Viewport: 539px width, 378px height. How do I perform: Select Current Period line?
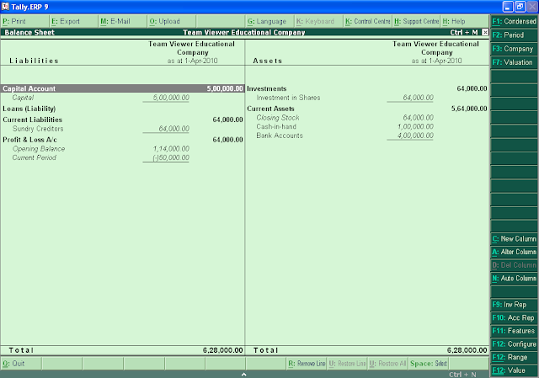[34, 157]
